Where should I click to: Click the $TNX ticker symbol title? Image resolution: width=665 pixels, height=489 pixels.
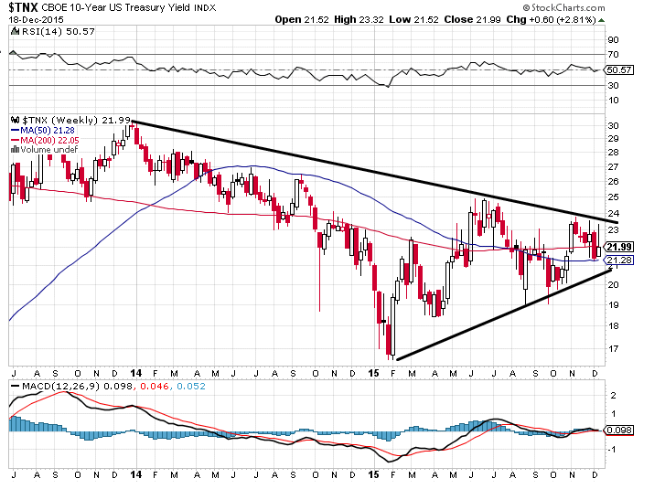(x=24, y=7)
